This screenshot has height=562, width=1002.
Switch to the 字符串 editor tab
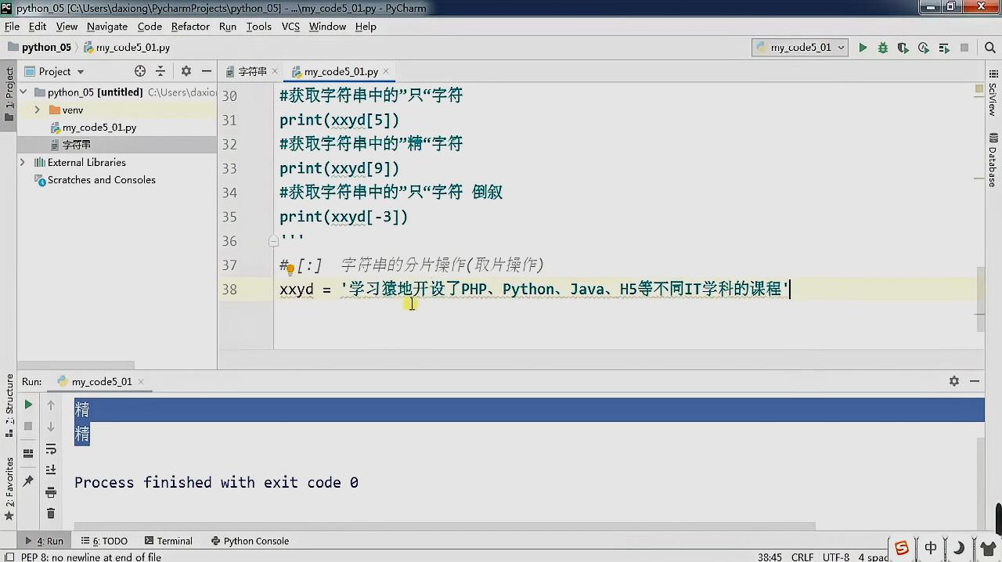click(252, 71)
